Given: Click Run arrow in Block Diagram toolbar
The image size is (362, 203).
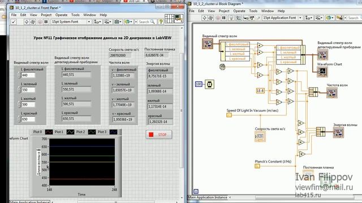Looking at the screenshot, I should click(205, 17).
